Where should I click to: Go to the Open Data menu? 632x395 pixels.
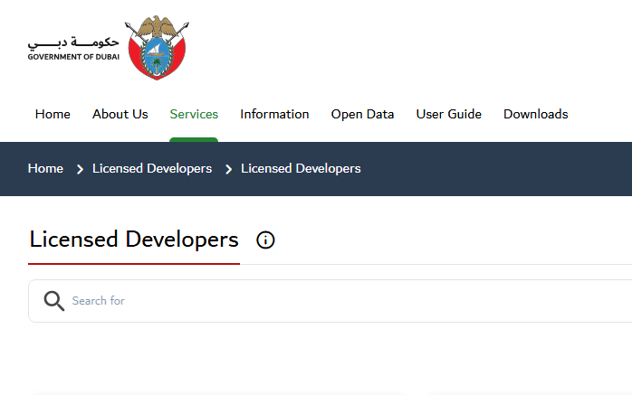pyautogui.click(x=362, y=114)
